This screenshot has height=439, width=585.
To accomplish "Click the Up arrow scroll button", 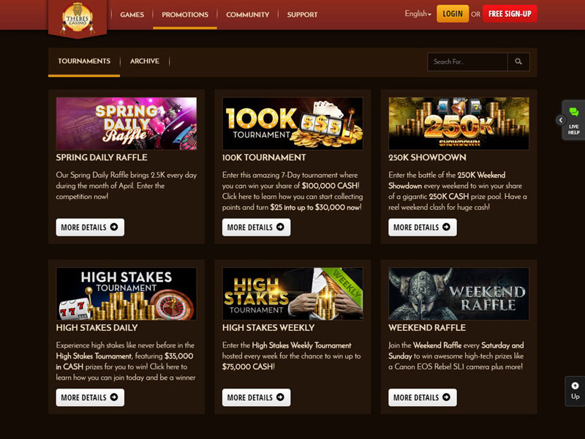I will [x=575, y=391].
